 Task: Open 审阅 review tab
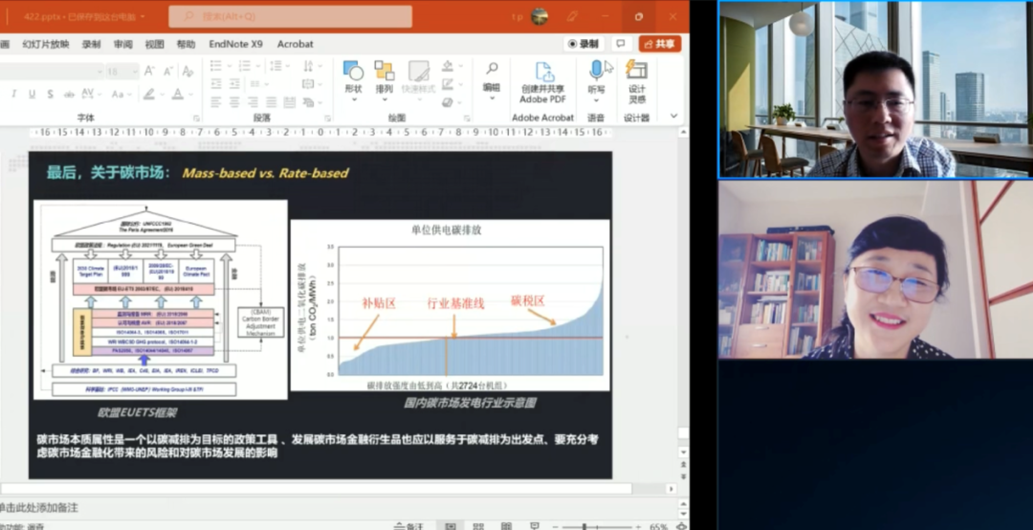coord(123,44)
